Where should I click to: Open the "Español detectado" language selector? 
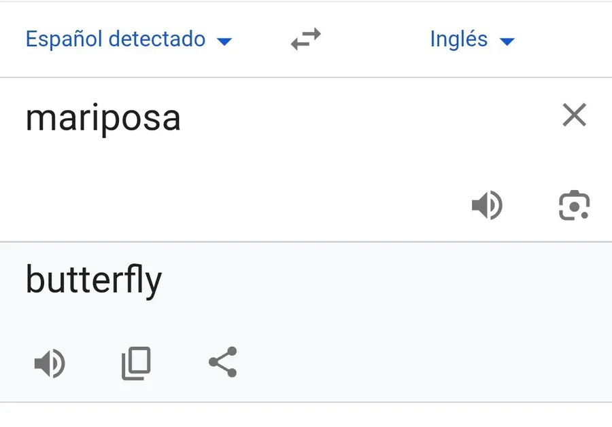coord(116,39)
